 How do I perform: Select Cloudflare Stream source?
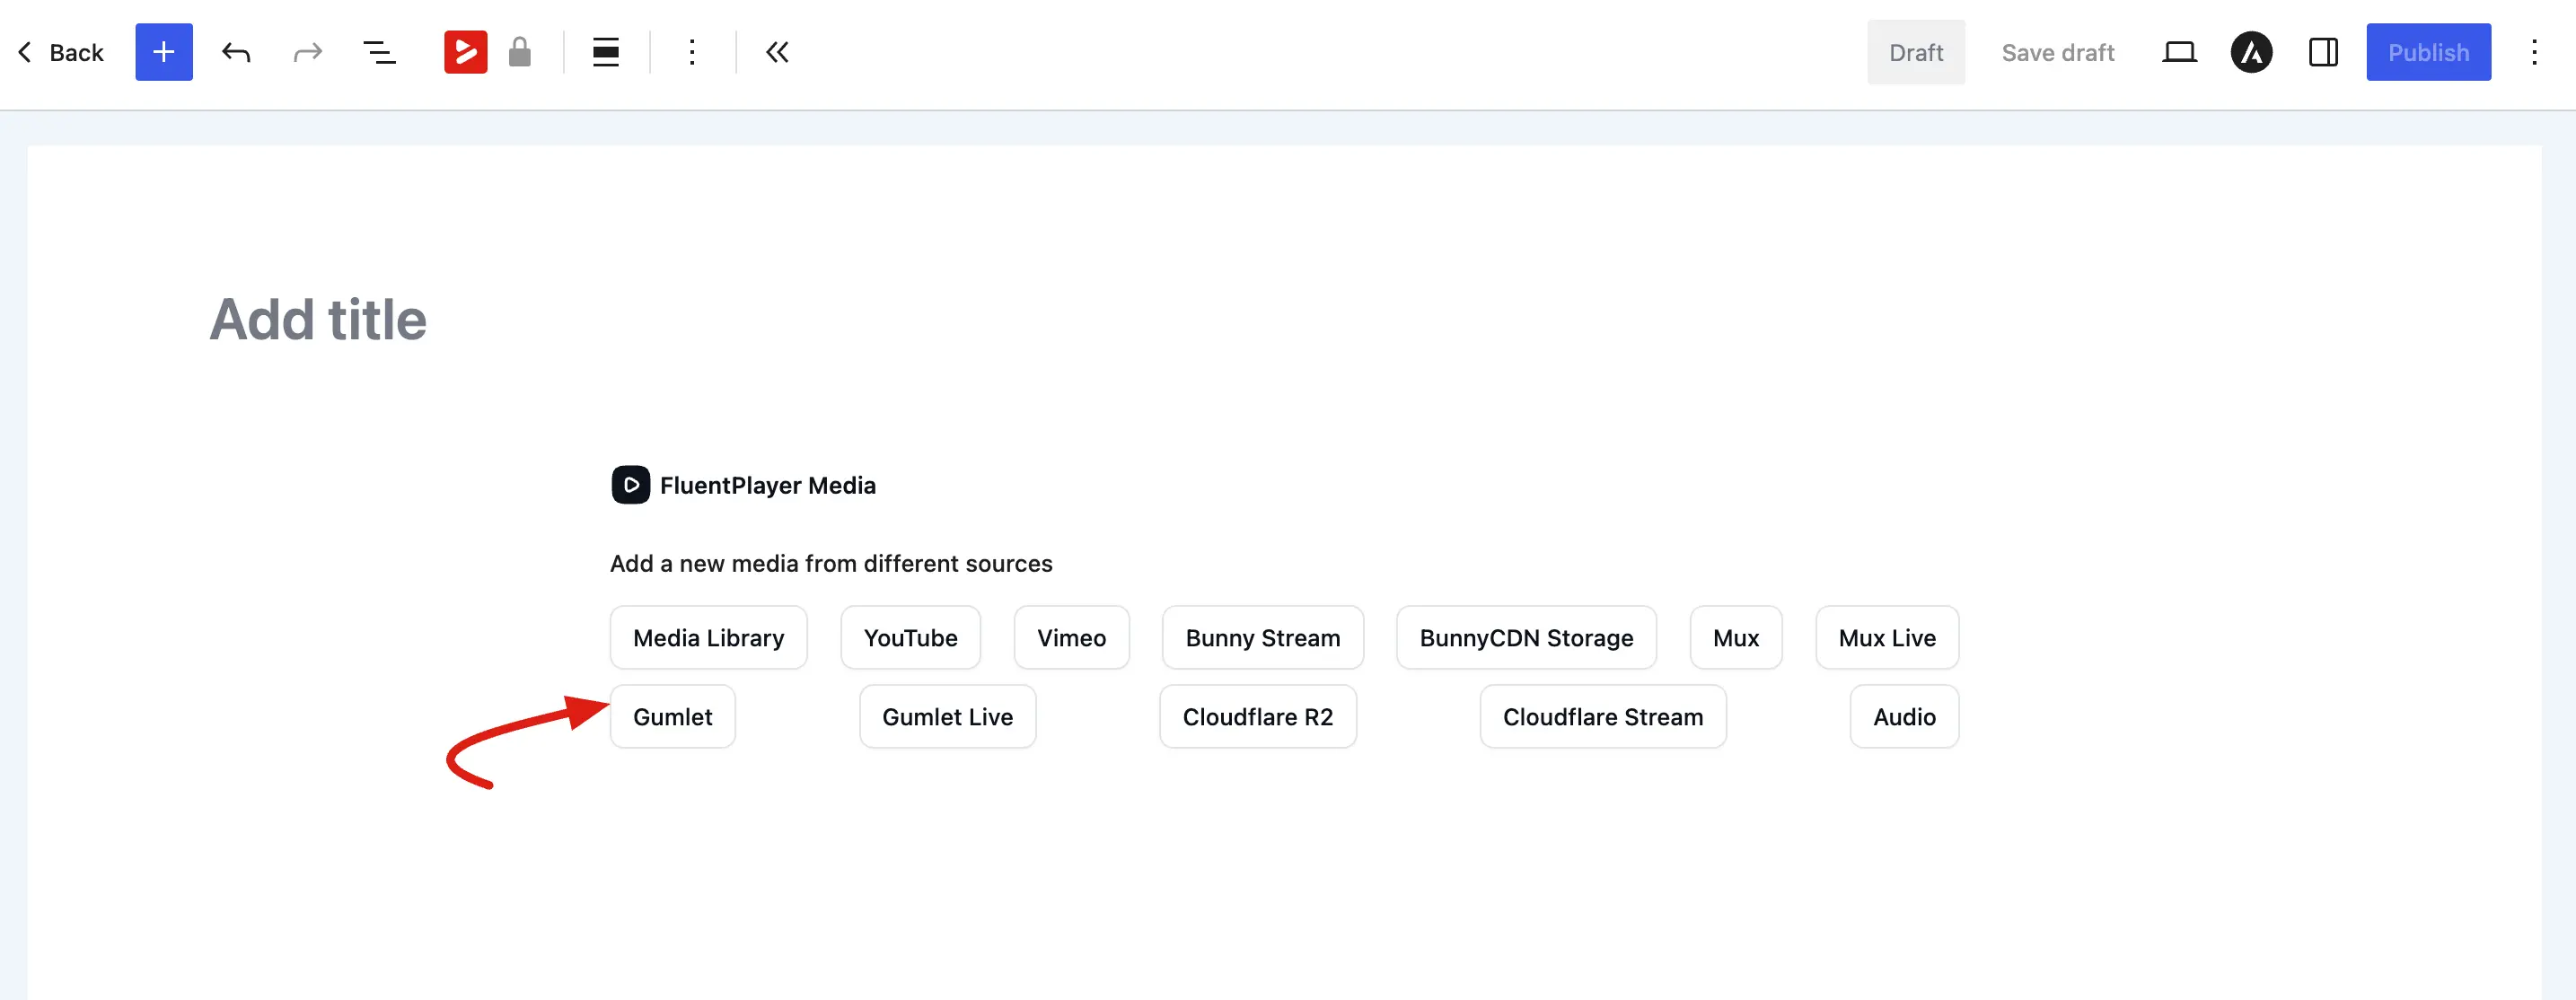[1603, 716]
